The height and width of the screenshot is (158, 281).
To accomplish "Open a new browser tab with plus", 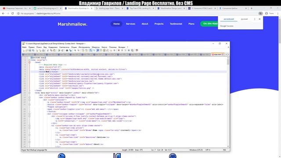I will (252, 8).
